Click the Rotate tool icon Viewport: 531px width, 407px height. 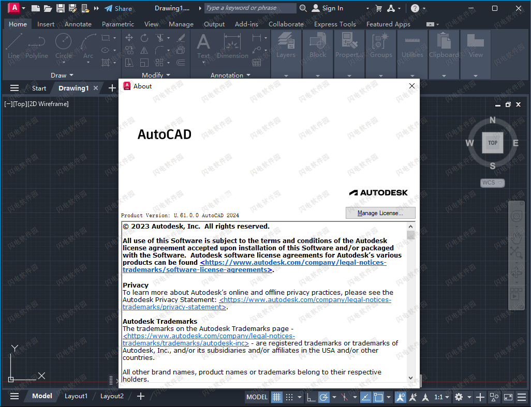[x=144, y=38]
